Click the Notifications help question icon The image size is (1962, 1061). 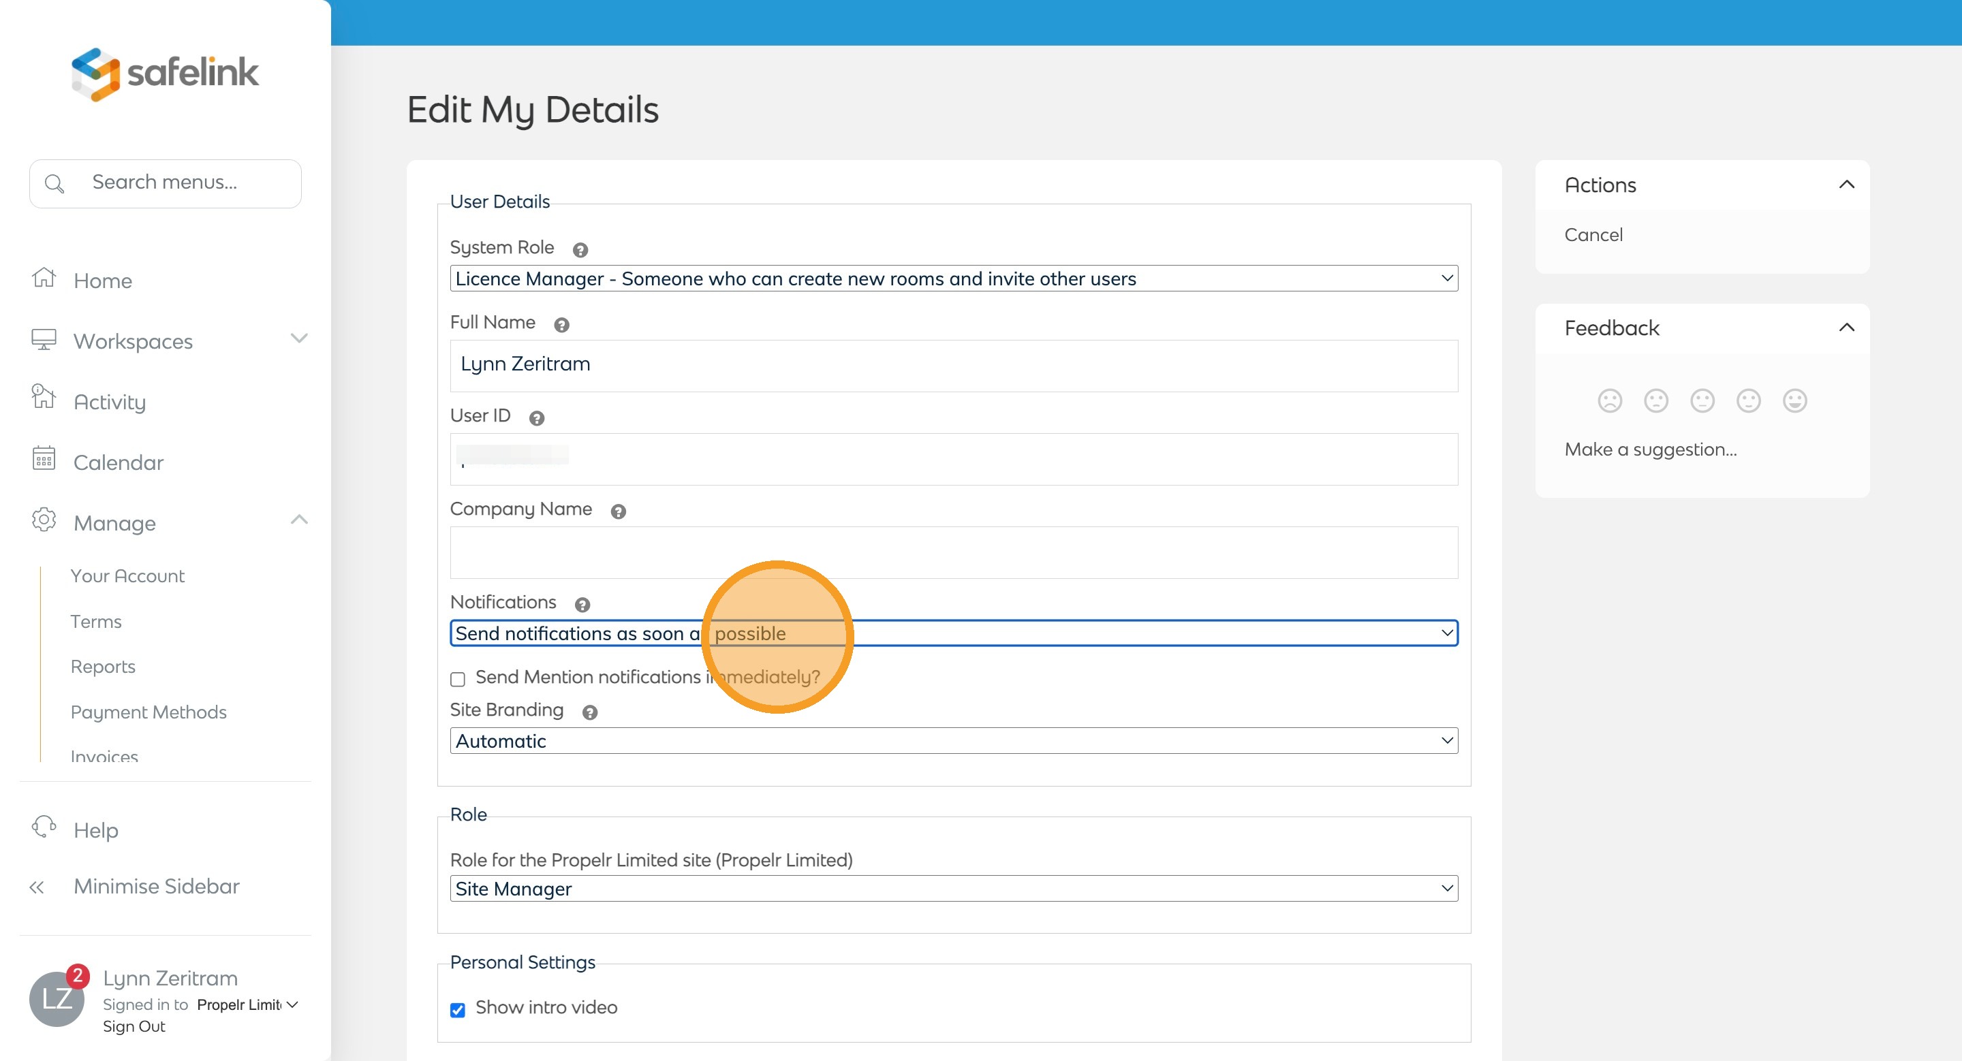(x=582, y=604)
